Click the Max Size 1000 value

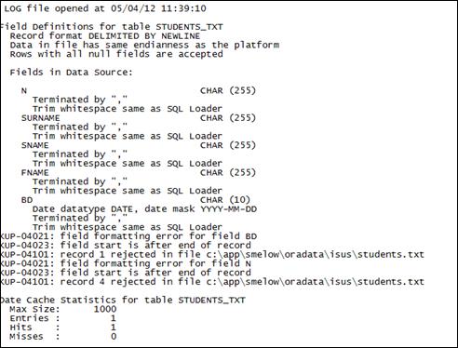click(x=105, y=309)
